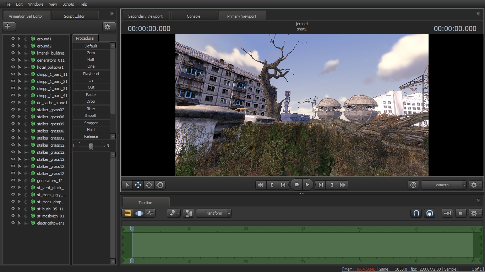The image size is (485, 272).
Task: Hide the electricaltower1 animation set
Action: 13,223
